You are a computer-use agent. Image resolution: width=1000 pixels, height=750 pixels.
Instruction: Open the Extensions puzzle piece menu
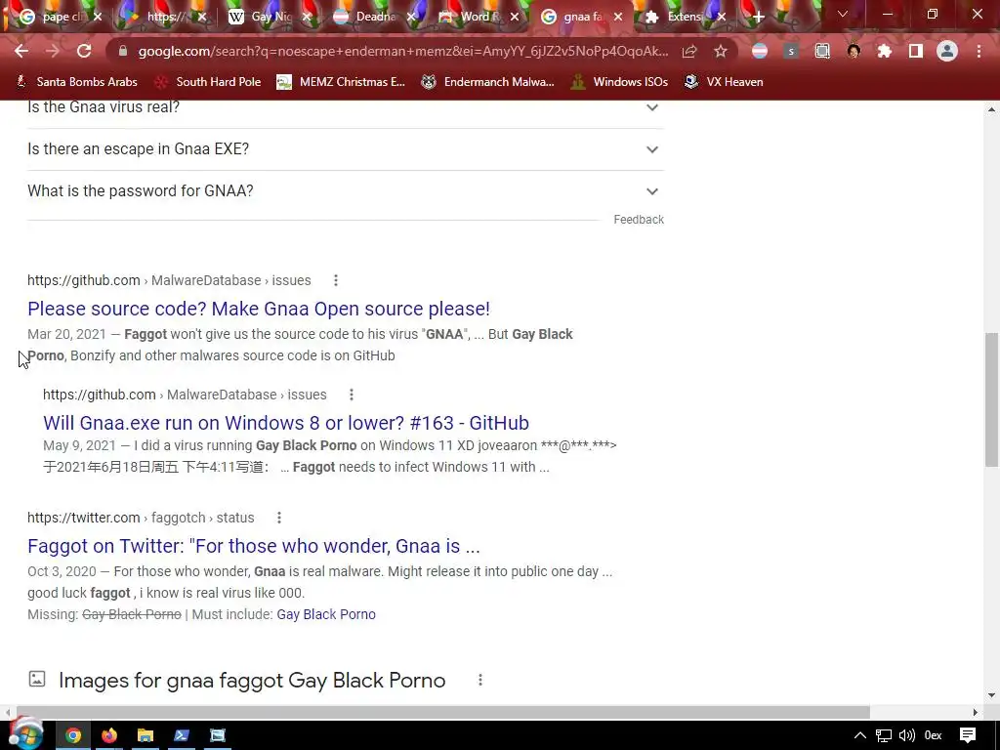885,51
